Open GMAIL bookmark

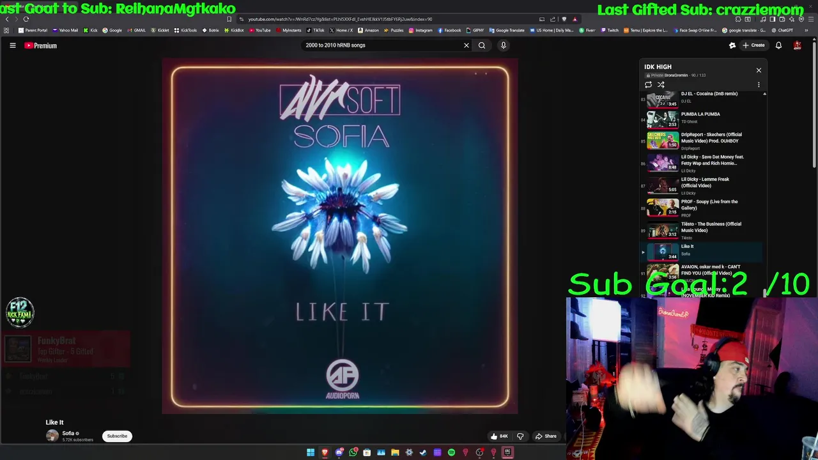(136, 30)
